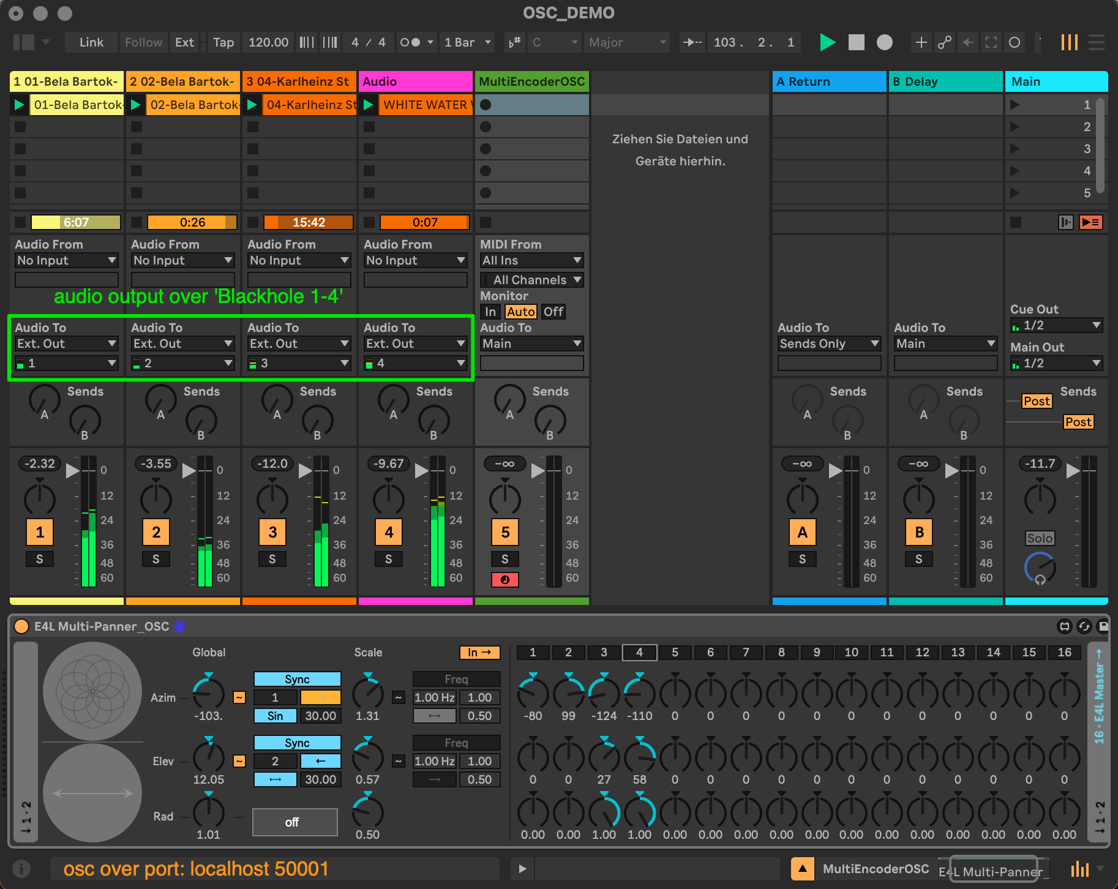
Task: Click the back-to-arrangement arrow icon
Action: [x=967, y=42]
